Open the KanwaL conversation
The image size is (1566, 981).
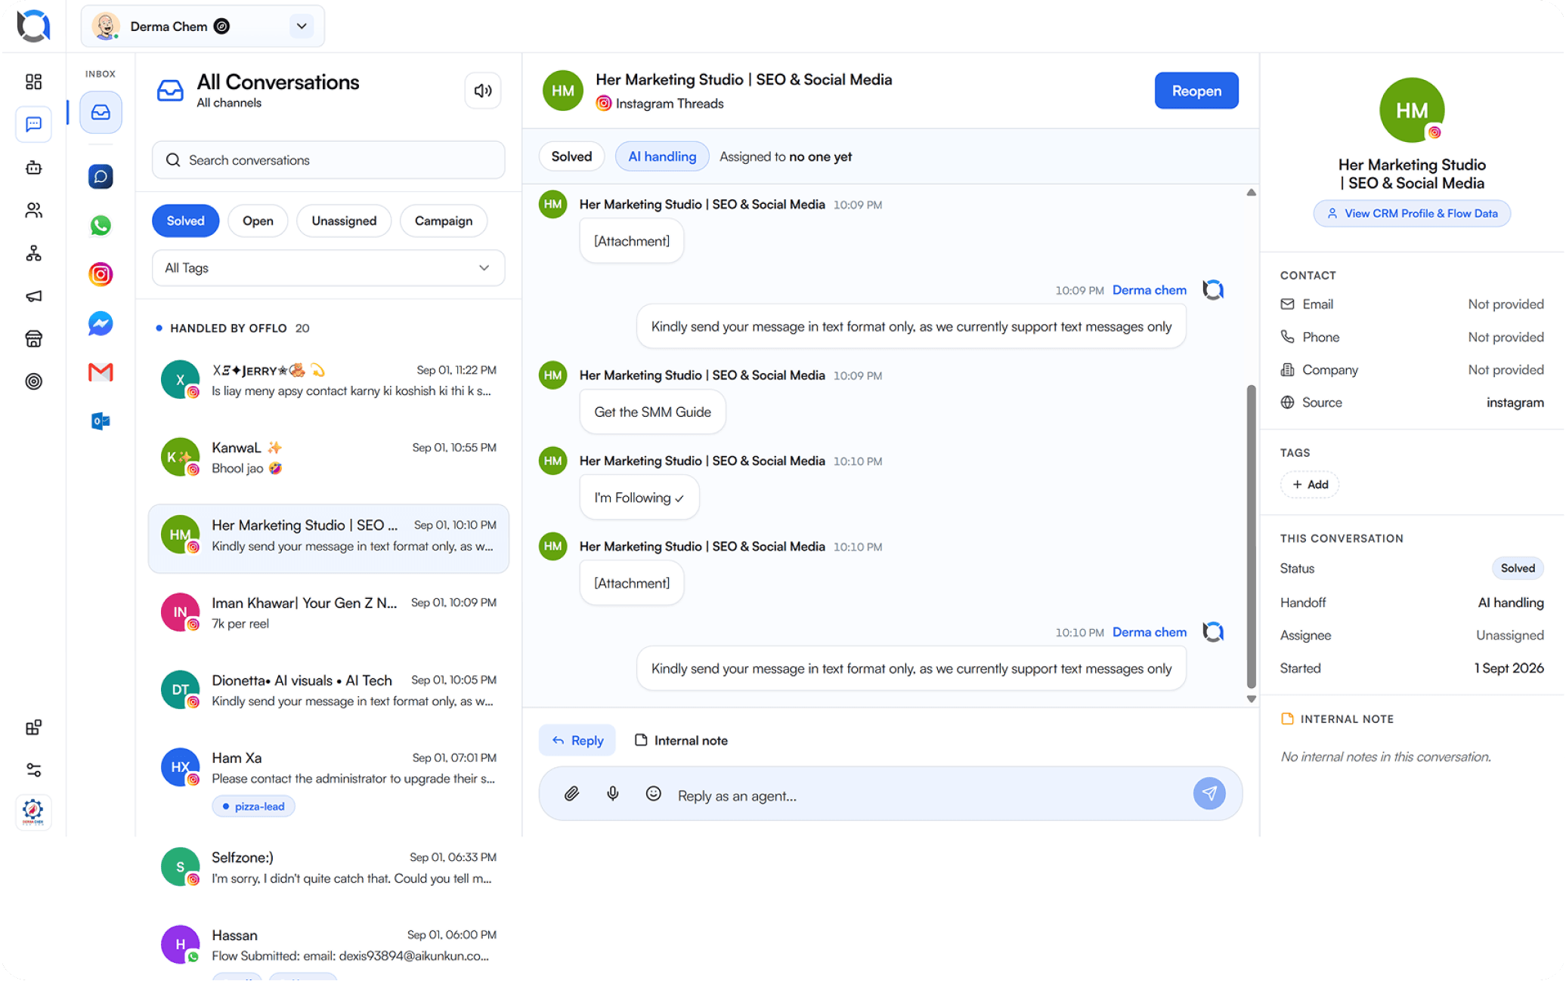pyautogui.click(x=328, y=458)
